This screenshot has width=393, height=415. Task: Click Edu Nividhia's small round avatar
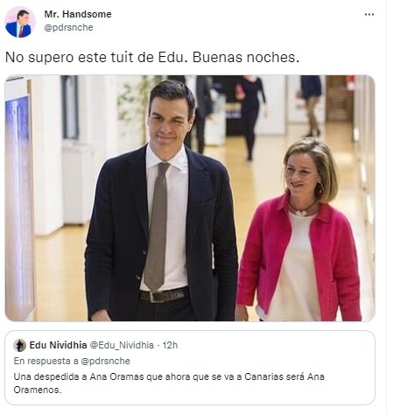[x=20, y=345]
